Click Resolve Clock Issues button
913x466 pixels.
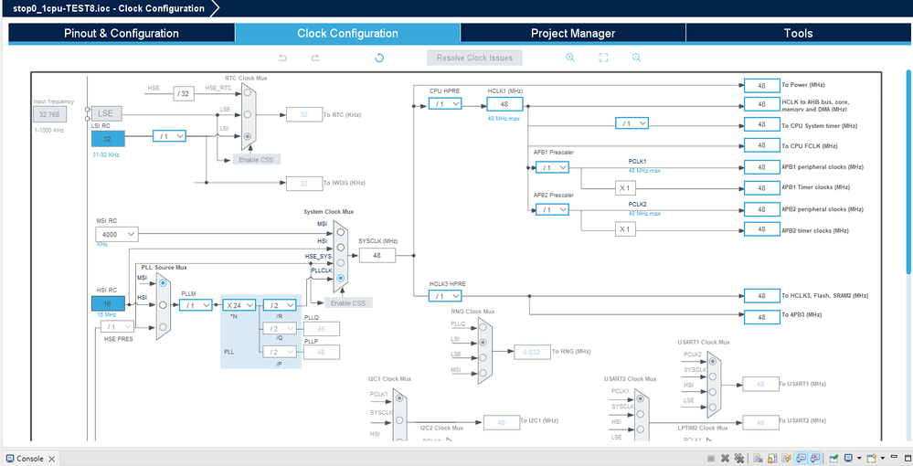pos(474,58)
